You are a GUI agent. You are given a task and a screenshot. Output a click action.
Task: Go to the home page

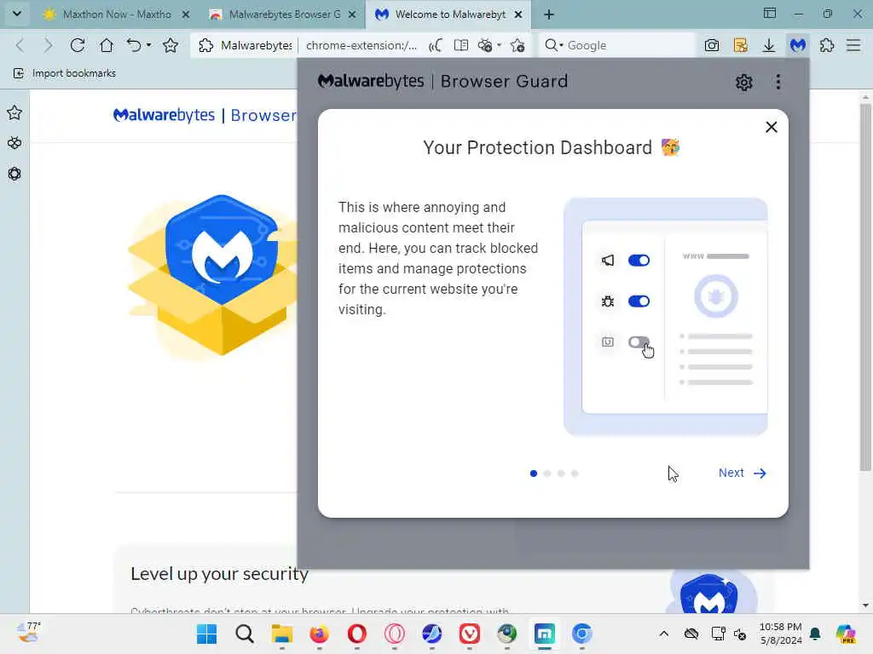pos(107,45)
